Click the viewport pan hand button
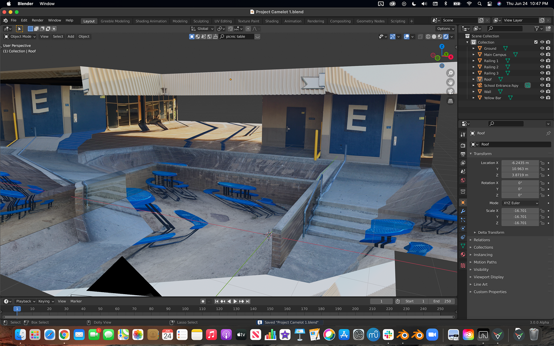This screenshot has height=346, width=554. [450, 82]
